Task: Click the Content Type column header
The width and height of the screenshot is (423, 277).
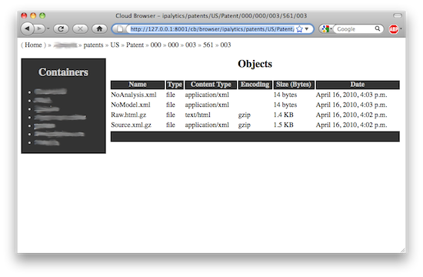Action: coord(211,85)
